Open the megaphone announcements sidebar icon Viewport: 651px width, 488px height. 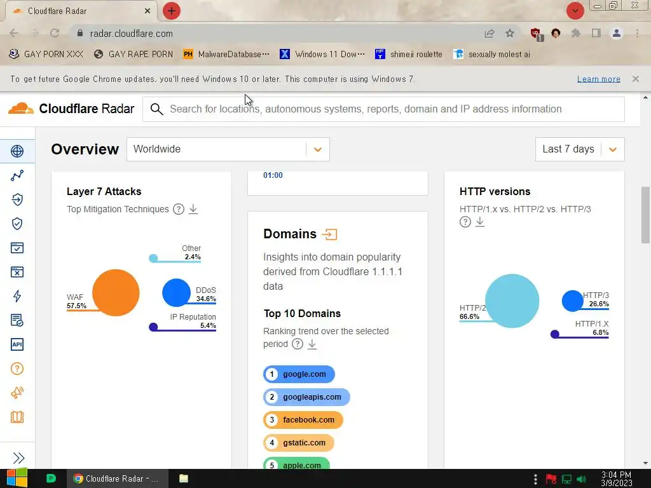17,393
